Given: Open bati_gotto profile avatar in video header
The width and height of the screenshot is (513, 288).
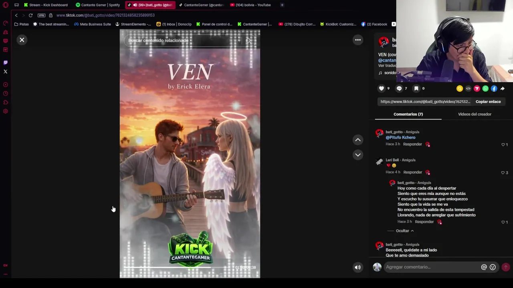Looking at the screenshot, I should click(x=384, y=42).
